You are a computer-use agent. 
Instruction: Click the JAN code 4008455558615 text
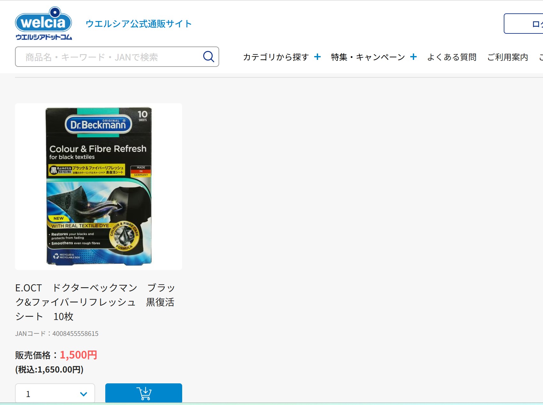[57, 333]
